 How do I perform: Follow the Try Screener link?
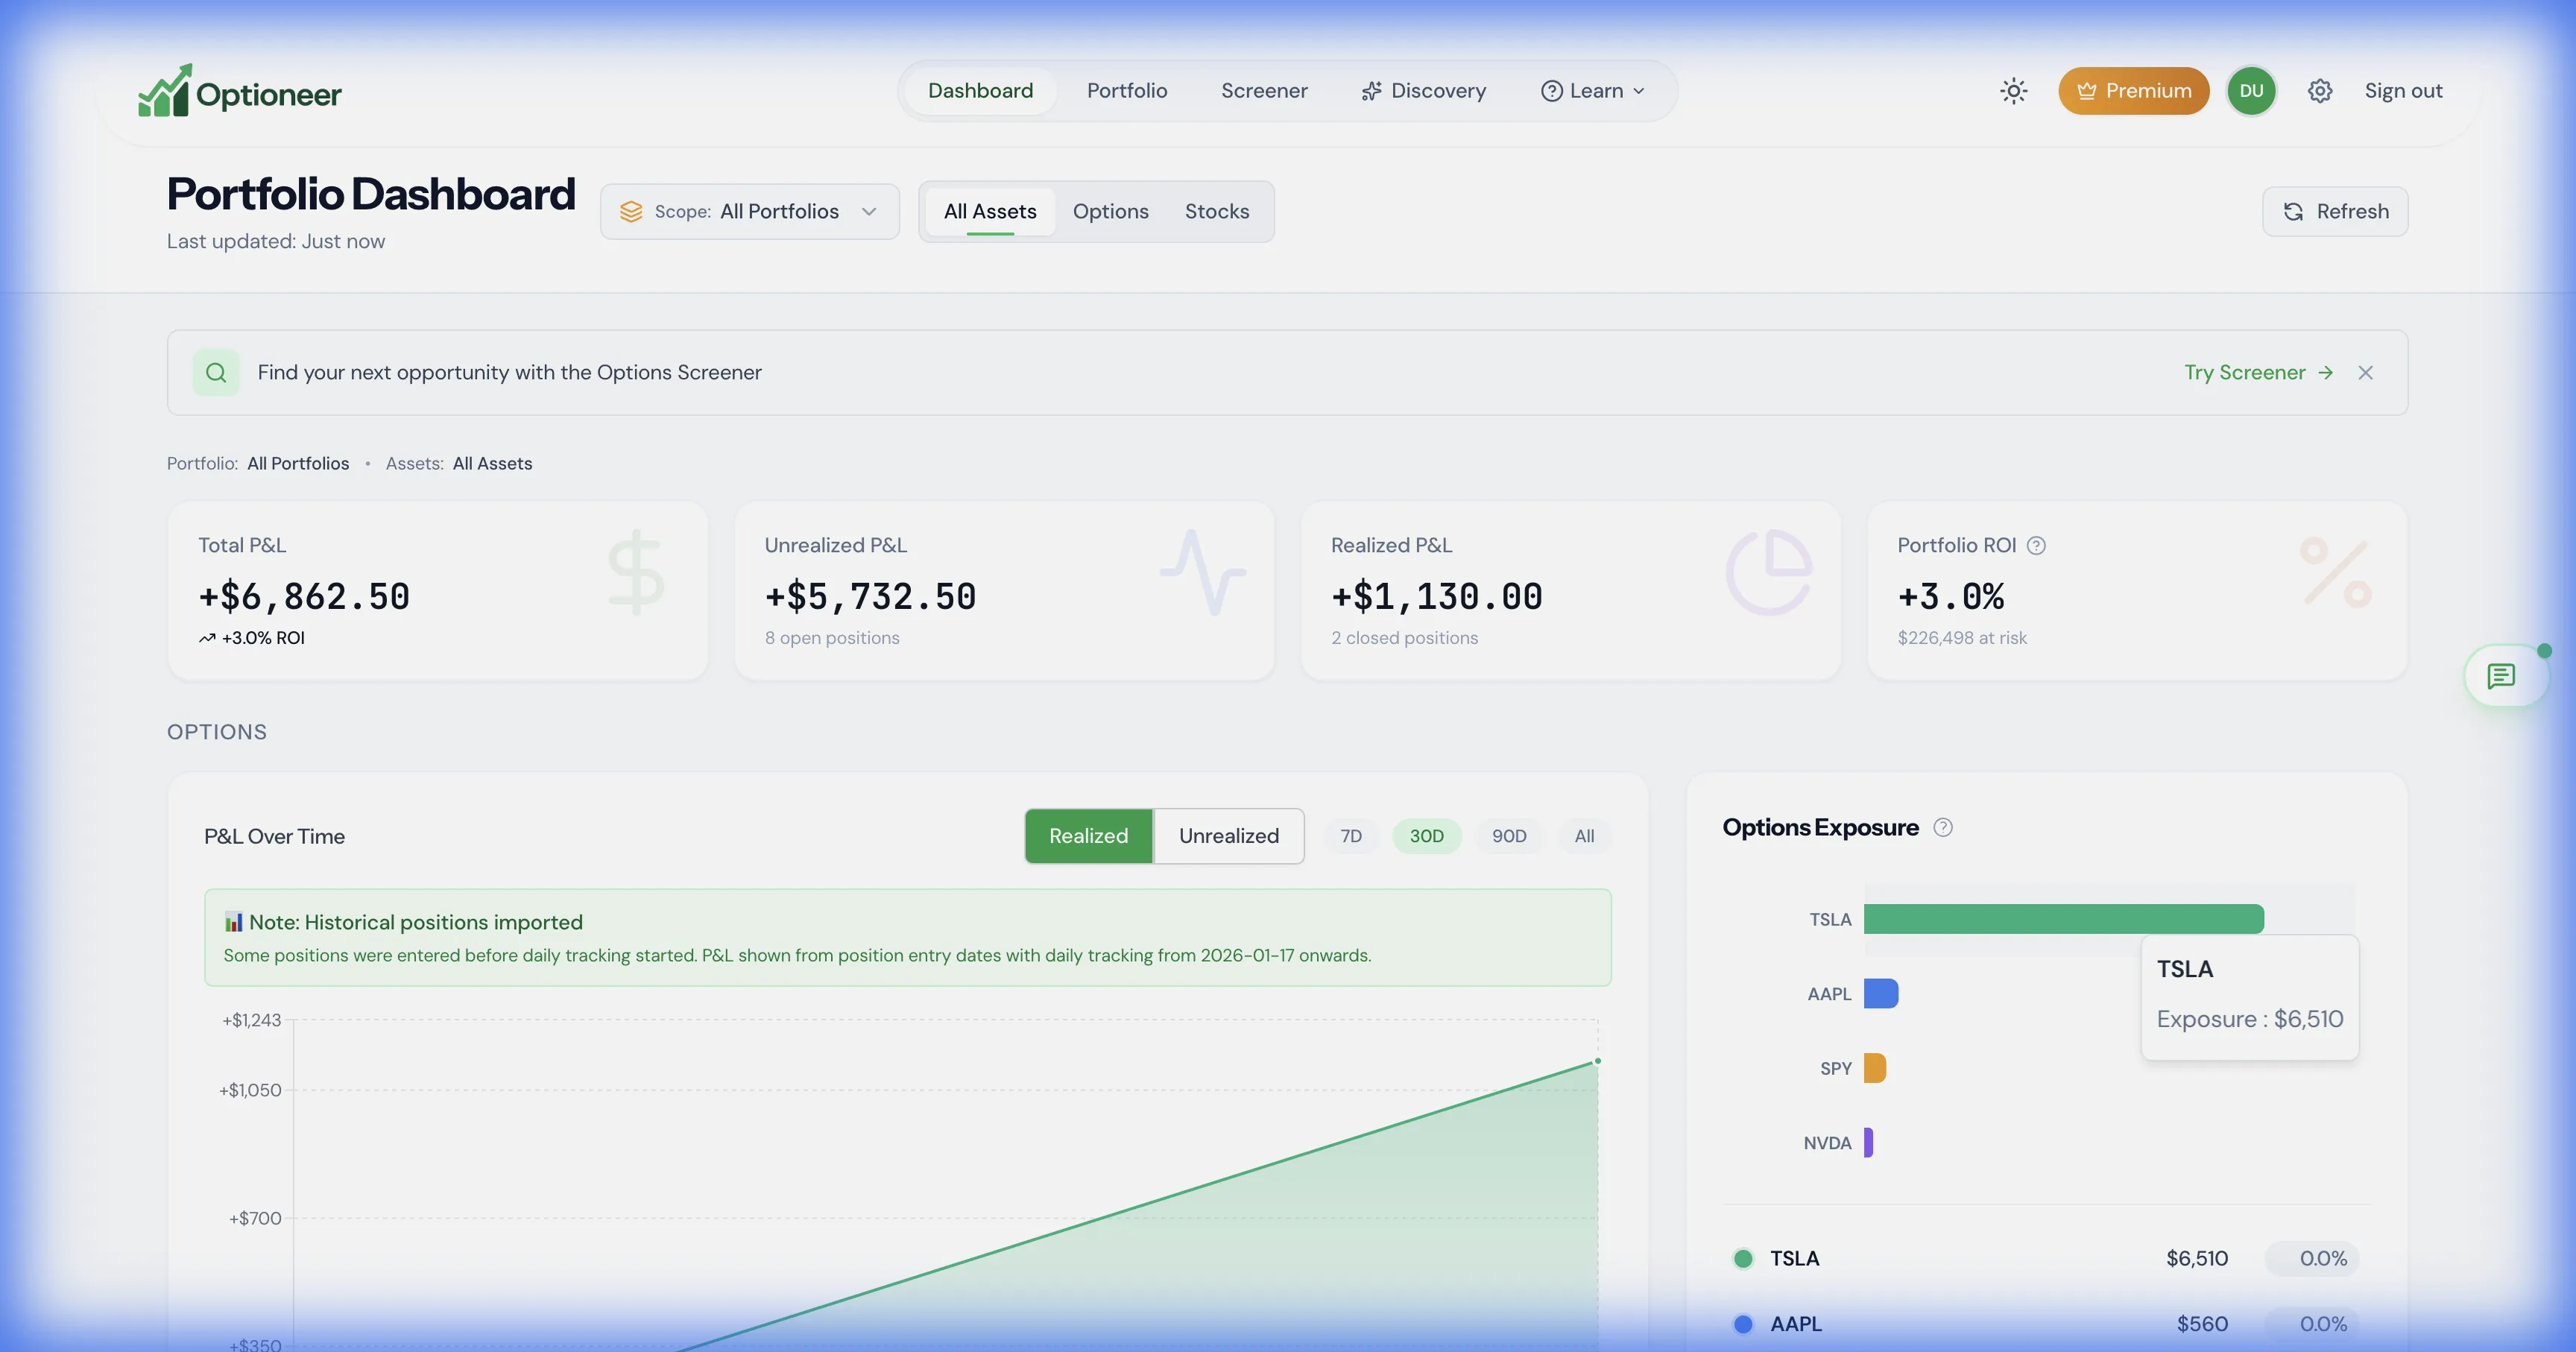click(x=2258, y=372)
